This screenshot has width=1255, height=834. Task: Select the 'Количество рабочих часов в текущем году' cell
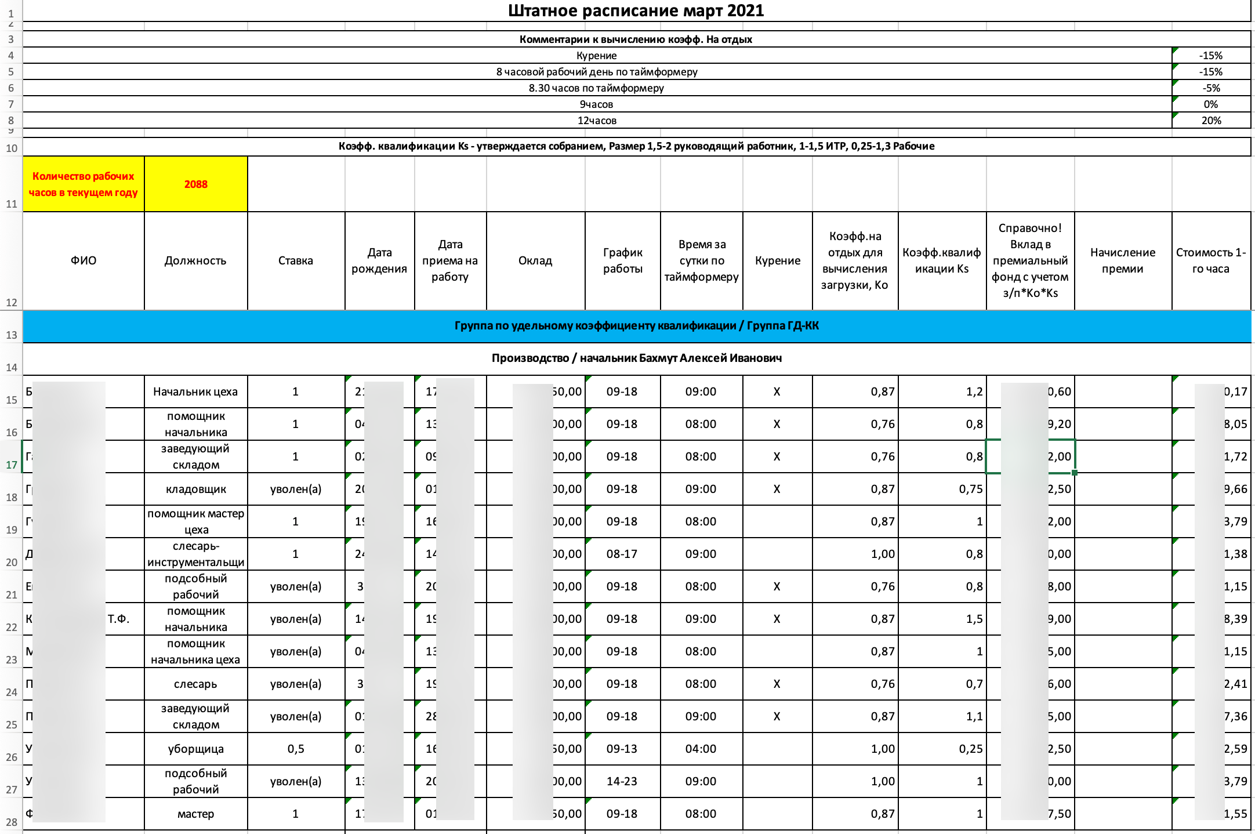pyautogui.click(x=84, y=184)
